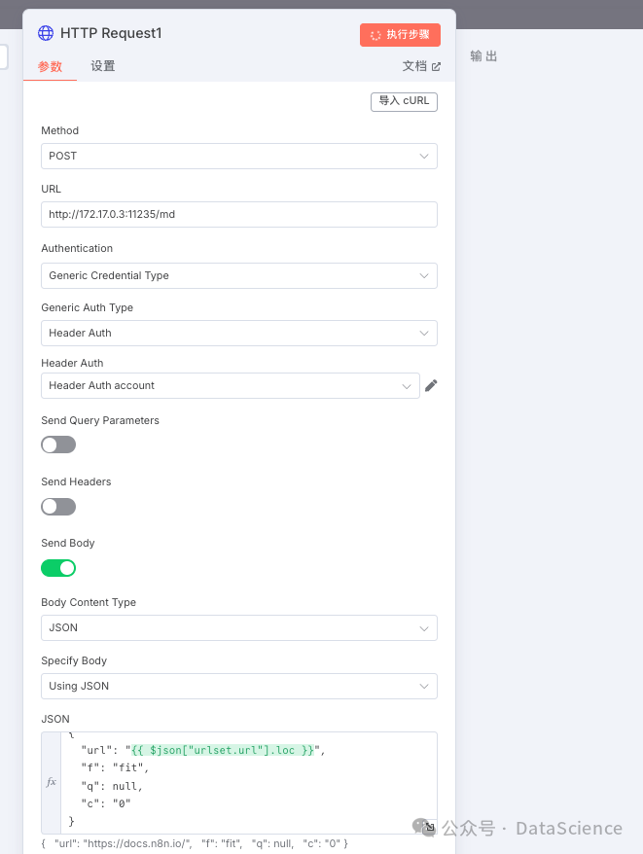Image resolution: width=643 pixels, height=854 pixels.
Task: Open the Body Content Type dropdown
Action: coord(239,628)
